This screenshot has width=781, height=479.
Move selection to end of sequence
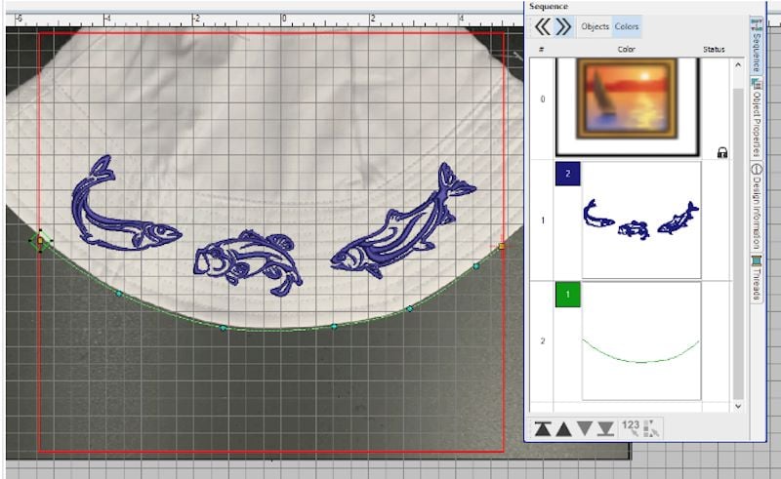click(x=605, y=427)
